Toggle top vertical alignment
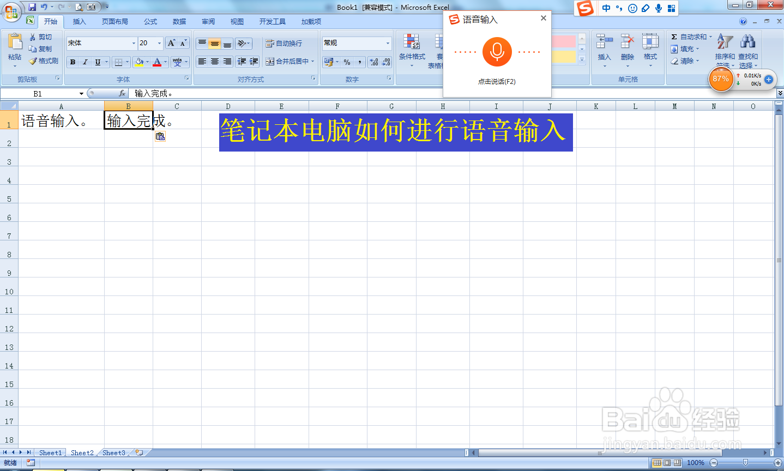 202,44
